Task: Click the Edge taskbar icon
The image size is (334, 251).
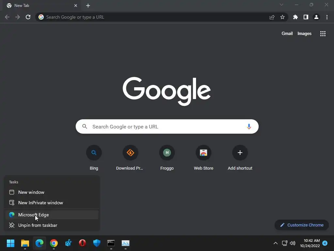Action: click(x=39, y=243)
